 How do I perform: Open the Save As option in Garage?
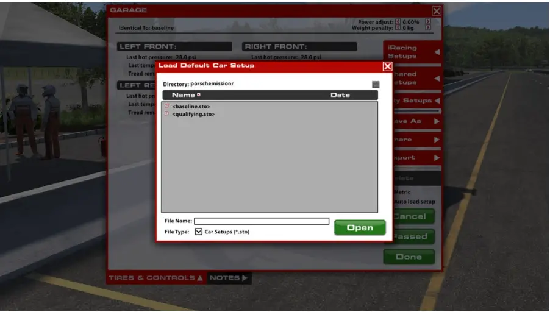(416, 121)
